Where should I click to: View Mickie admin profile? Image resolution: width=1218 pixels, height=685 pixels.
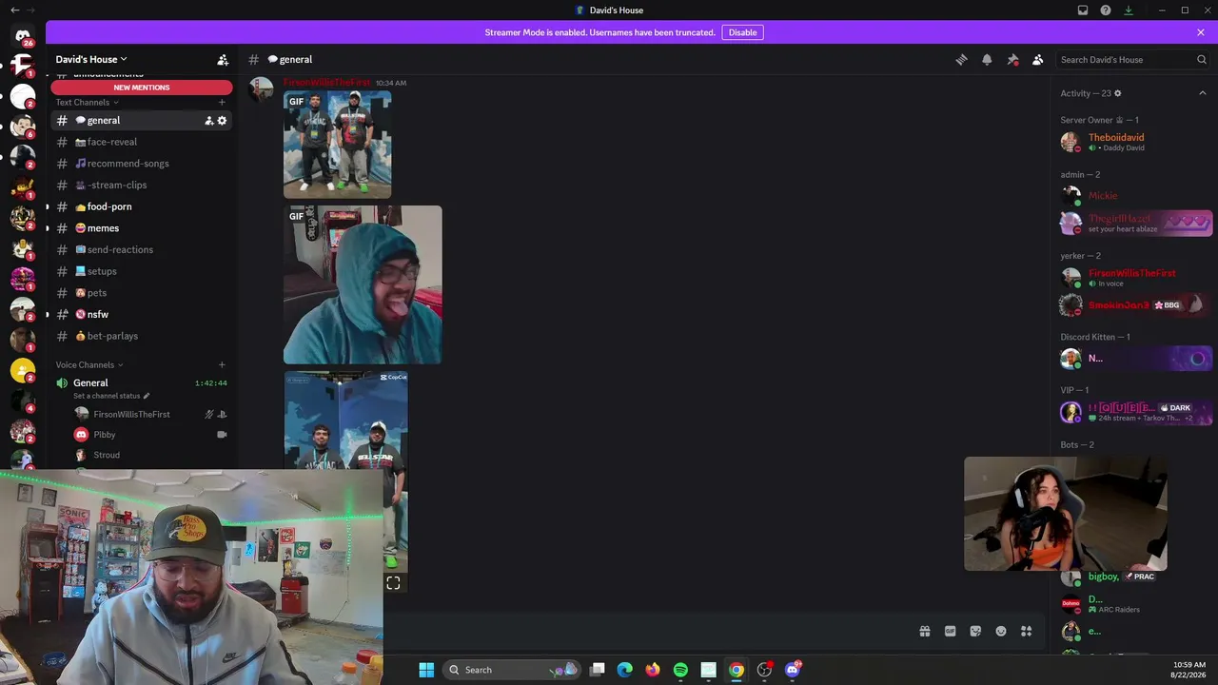1134,196
